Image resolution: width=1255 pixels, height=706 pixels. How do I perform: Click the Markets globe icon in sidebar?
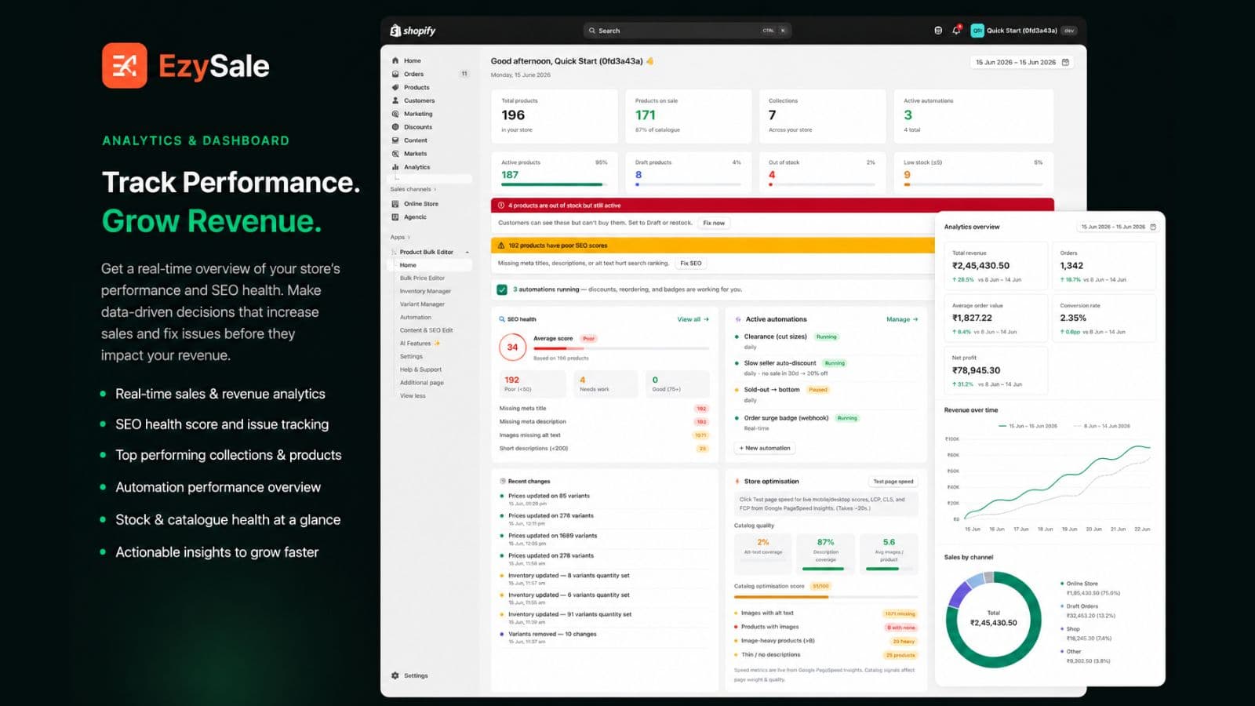tap(395, 154)
